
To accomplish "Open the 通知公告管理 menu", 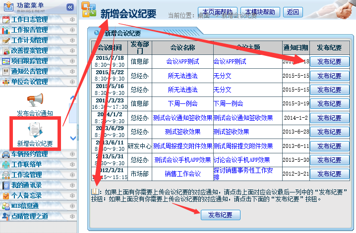I will (30, 71).
